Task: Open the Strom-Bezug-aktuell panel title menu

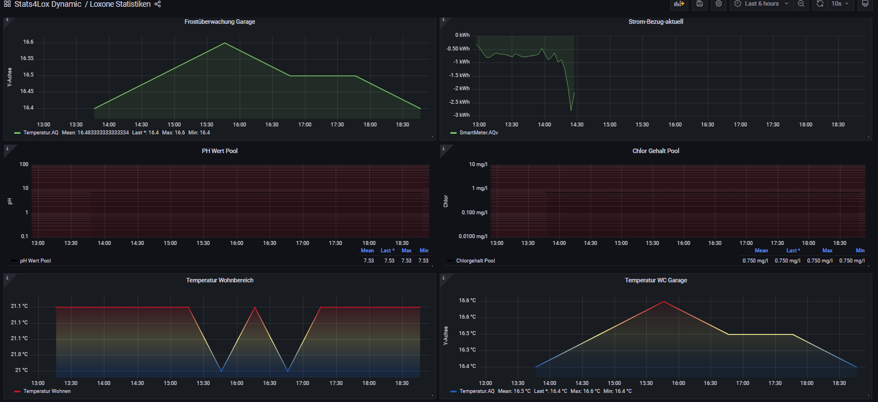Action: click(655, 22)
